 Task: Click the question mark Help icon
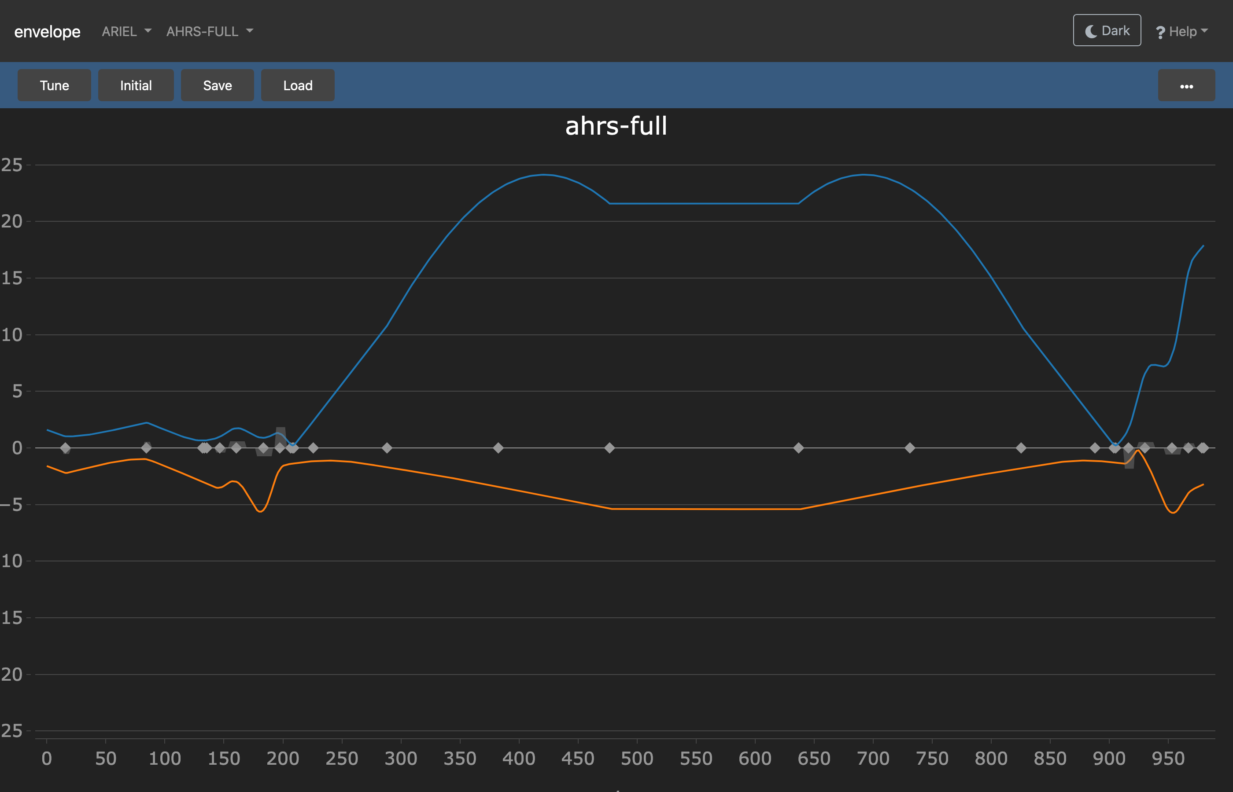[x=1160, y=33]
